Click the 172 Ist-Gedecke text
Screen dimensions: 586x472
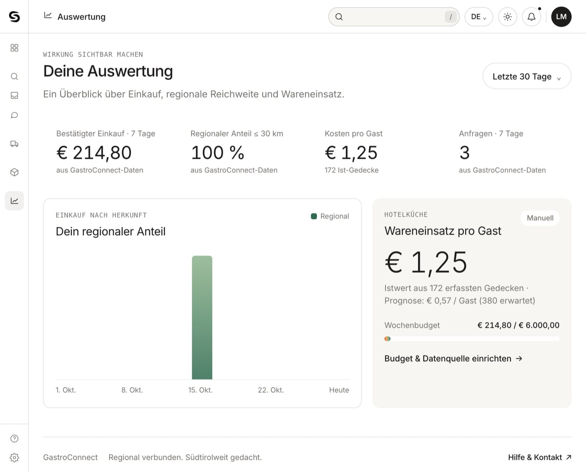pos(352,170)
